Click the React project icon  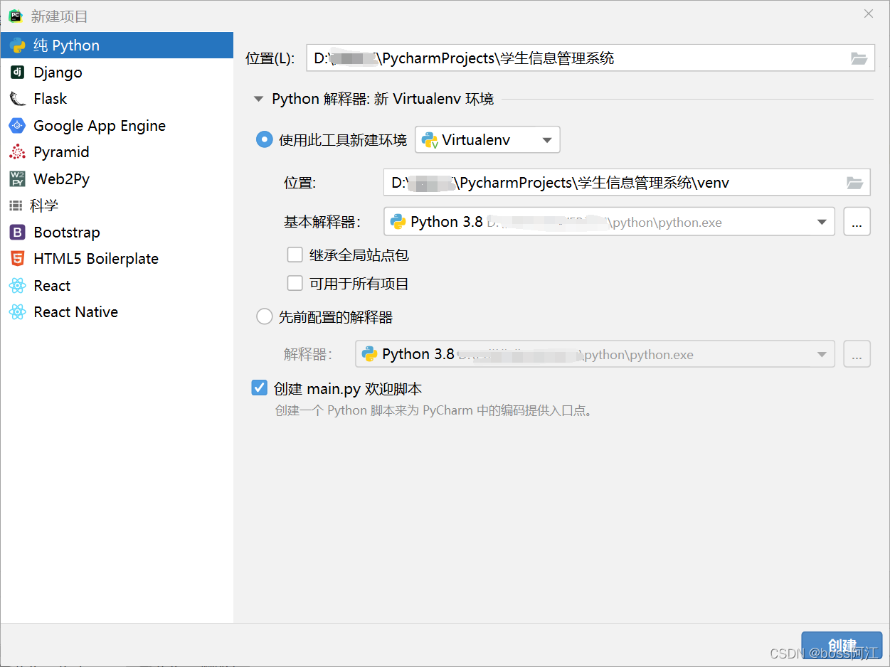17,286
